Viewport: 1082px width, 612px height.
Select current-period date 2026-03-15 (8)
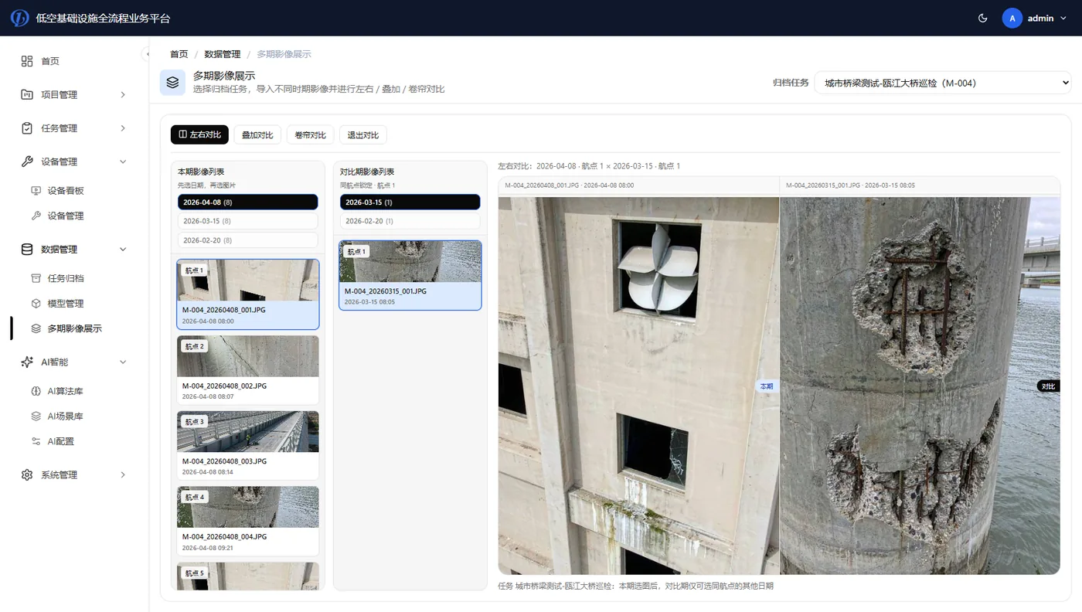click(247, 221)
